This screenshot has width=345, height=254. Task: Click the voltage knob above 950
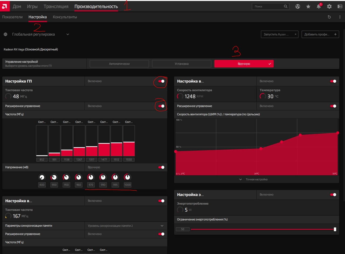tap(66, 177)
